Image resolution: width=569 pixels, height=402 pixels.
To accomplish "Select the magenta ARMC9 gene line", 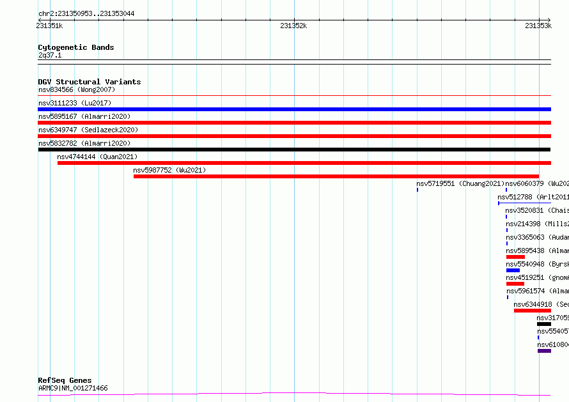I will pos(294,394).
